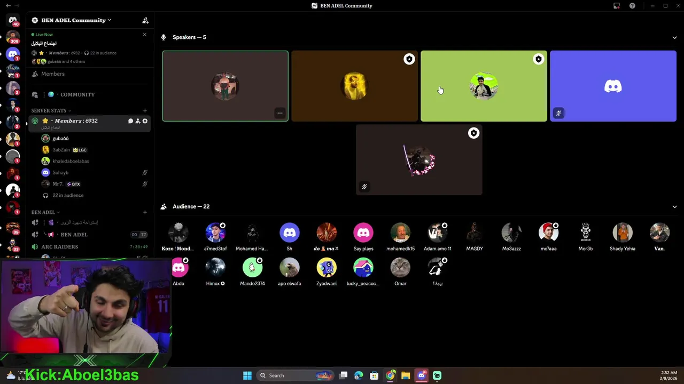Collapse the BEN ADEL category

point(45,212)
